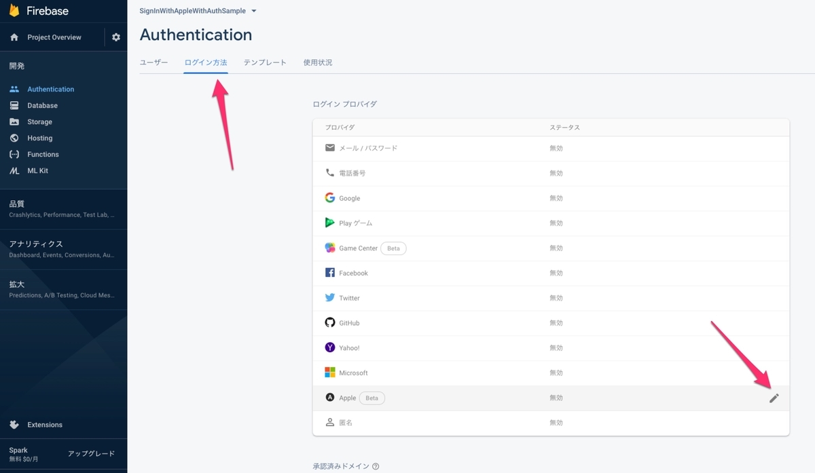
Task: Click the phone icon for 電話番号
Action: click(x=330, y=173)
